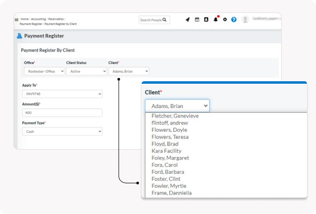Open the Payment Type dropdown

point(62,131)
